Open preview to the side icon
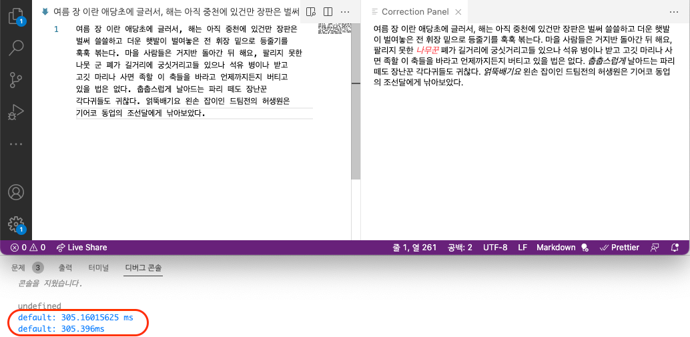This screenshot has width=690, height=337. (x=311, y=12)
